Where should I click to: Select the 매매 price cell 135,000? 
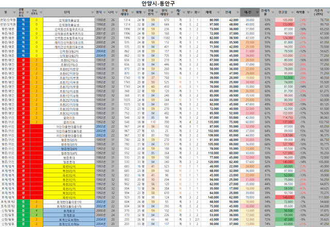click(x=211, y=122)
